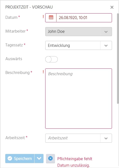Click the Datum error exclamation mark
This screenshot has width=119, height=168.
point(43,17)
